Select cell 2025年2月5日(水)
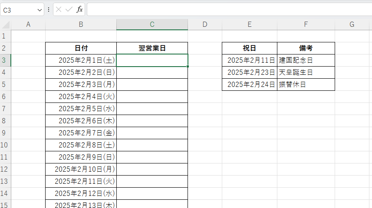This screenshot has width=372, height=208. tap(81, 109)
